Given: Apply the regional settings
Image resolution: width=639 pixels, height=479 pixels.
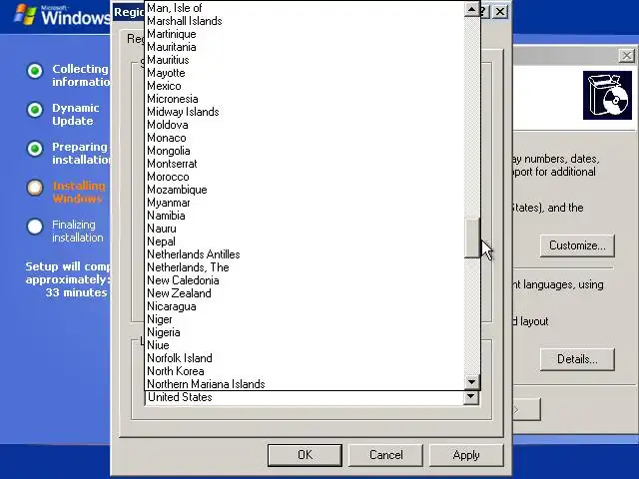Looking at the screenshot, I should [466, 455].
